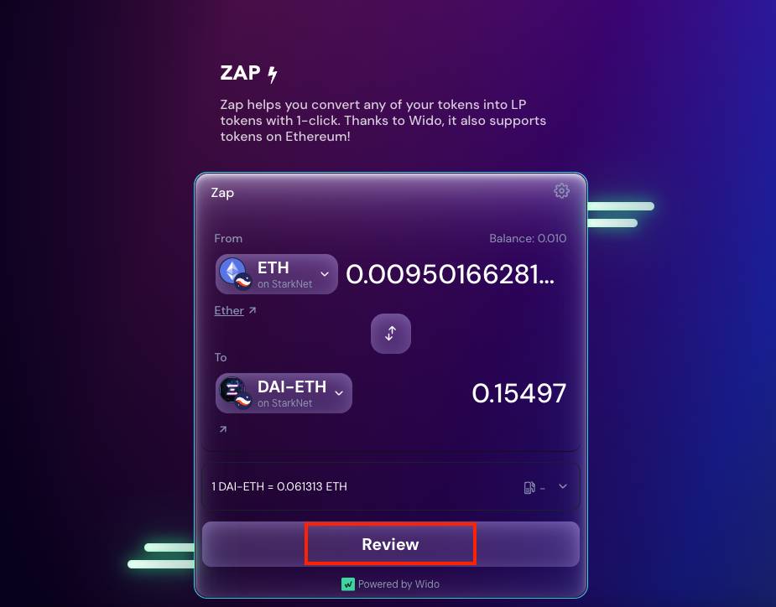
Task: Click the Balance: 0.010 text
Action: 528,238
